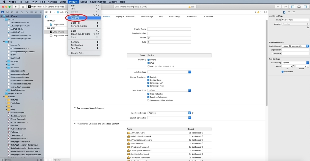Go forward with the editor forward arrow
310x161 pixels.
tap(54, 12)
